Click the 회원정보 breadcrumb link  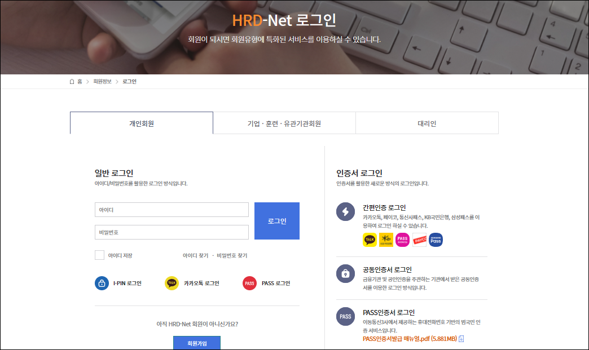[102, 81]
